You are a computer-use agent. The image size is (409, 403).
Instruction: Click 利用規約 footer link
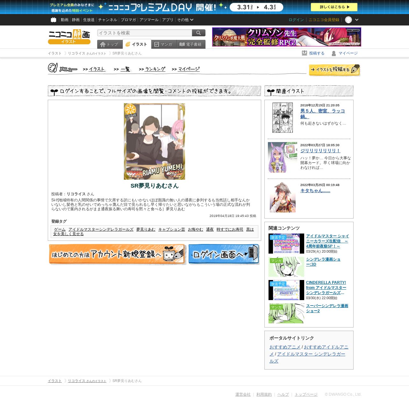(264, 394)
